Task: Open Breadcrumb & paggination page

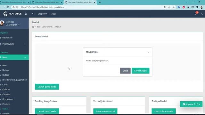Action: pyautogui.click(x=14, y=80)
